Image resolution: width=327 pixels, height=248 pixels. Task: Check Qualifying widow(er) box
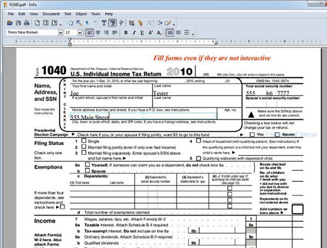pos(198,158)
